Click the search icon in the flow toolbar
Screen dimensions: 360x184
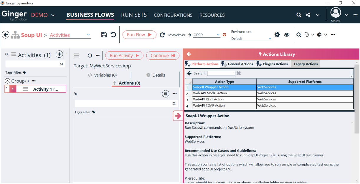point(299,35)
